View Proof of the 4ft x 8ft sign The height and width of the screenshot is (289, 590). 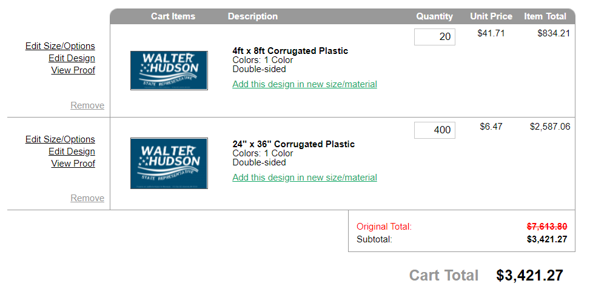tap(73, 70)
